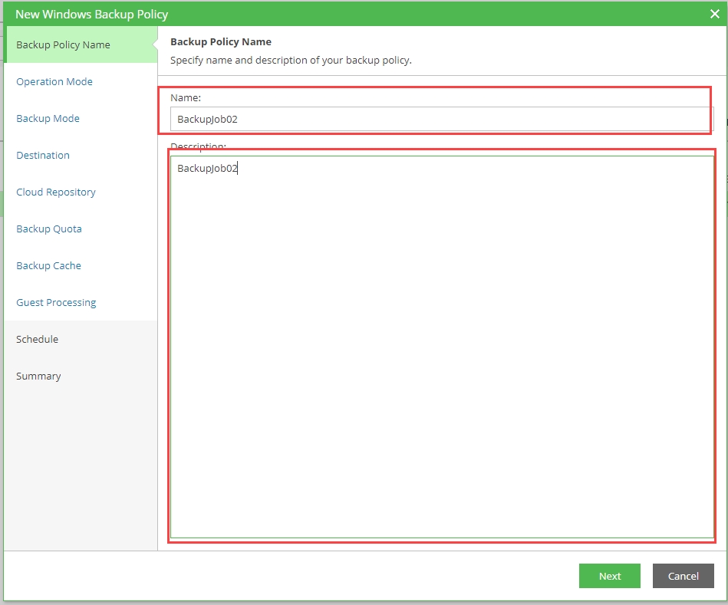Viewport: 728px width, 605px height.
Task: Open the Backup Mode step
Action: coord(48,118)
